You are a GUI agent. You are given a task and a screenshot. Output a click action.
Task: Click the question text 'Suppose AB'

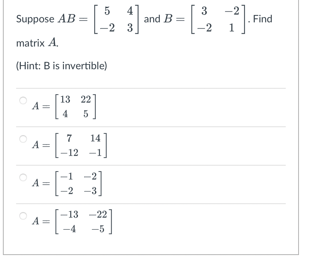click(x=41, y=19)
